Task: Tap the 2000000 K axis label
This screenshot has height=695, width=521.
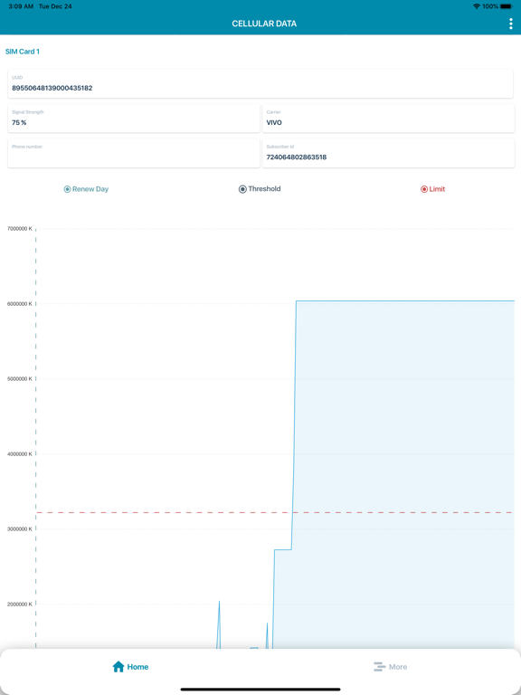Action: pos(20,604)
